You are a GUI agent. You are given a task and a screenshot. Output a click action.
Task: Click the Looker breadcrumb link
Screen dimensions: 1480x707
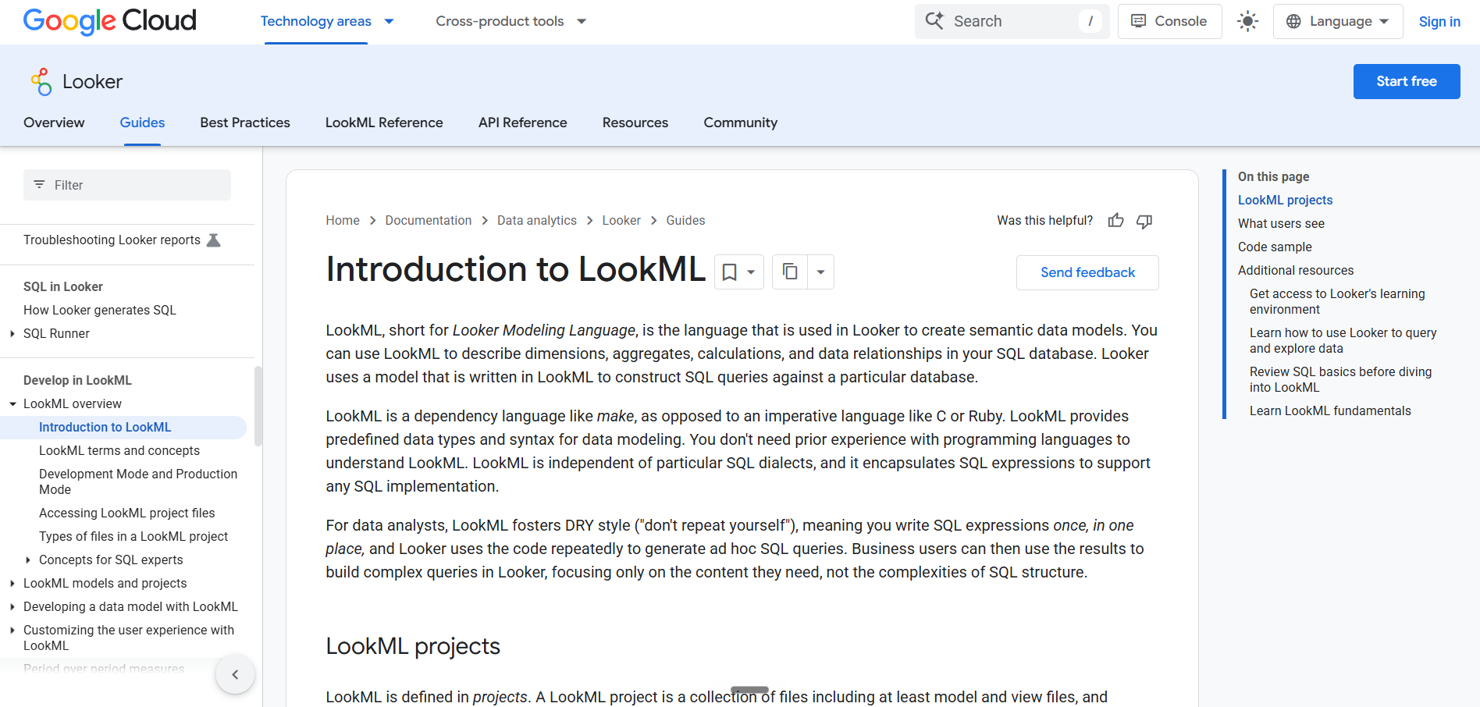coord(621,221)
